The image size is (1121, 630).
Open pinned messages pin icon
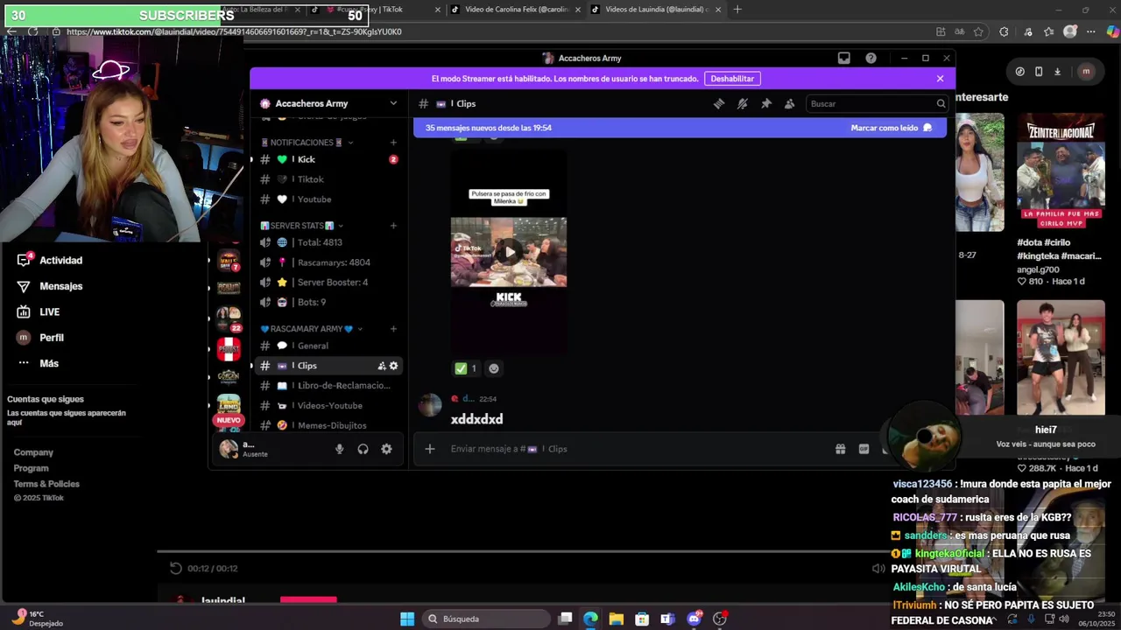tap(765, 103)
